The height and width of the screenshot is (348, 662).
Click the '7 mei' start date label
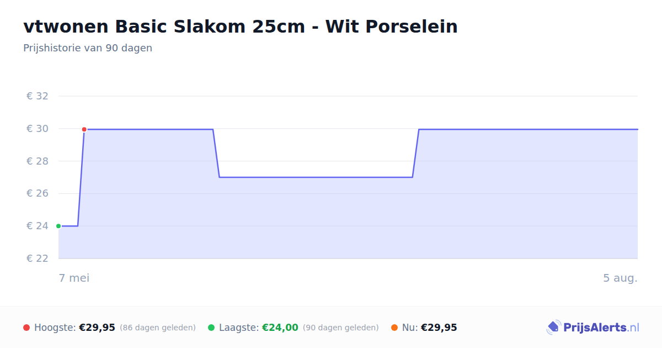(x=74, y=278)
